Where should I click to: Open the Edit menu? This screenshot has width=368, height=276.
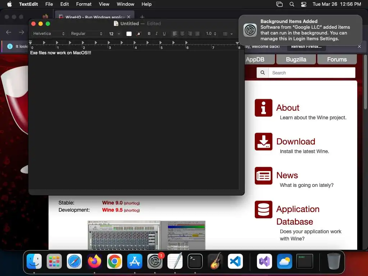coord(65,4)
